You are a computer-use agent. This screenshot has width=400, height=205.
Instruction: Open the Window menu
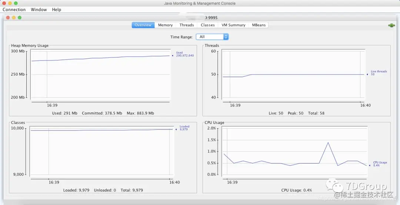39,9
